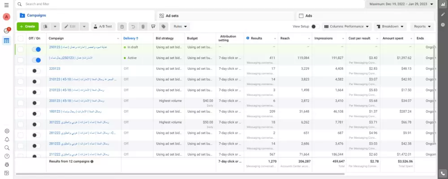Screen dimensions: 448x179
Task: Switch to the Ads tab
Action: [309, 16]
